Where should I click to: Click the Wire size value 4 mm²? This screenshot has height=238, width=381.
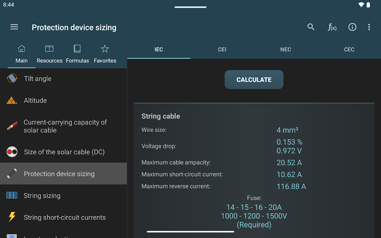(x=287, y=130)
